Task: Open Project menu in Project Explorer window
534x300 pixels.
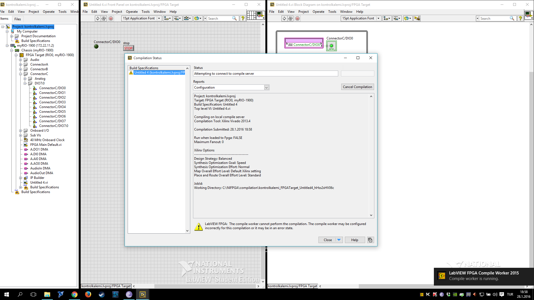Action: coord(34,12)
